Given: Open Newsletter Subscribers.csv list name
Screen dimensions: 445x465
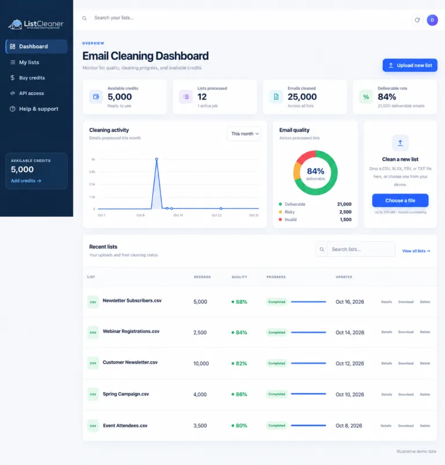Looking at the screenshot, I should pyautogui.click(x=132, y=300).
